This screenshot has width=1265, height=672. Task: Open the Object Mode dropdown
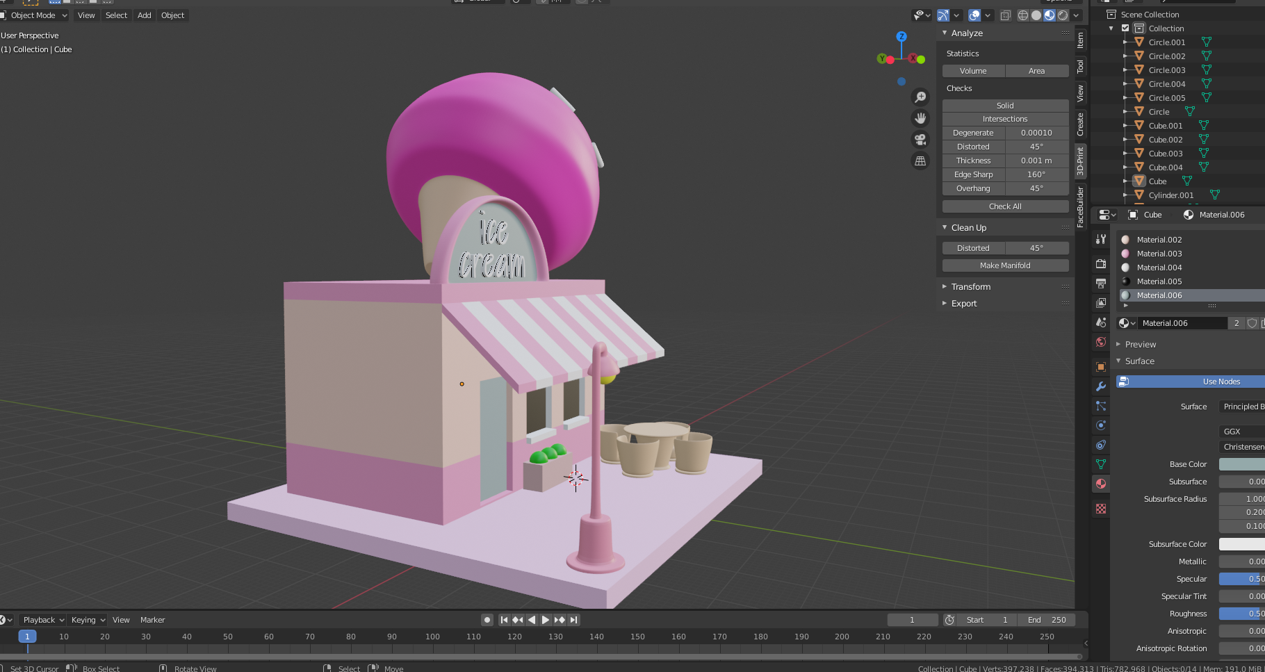tap(34, 15)
